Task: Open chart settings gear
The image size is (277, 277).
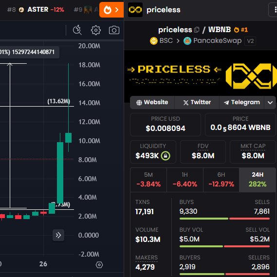Action: pos(96,30)
